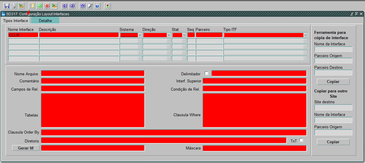Screen dimensions: 365x163
Task: Click the green plus insert record icon
Action: click(39, 6)
